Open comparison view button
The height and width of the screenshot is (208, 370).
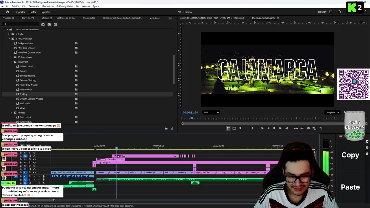pyautogui.click(x=314, y=128)
